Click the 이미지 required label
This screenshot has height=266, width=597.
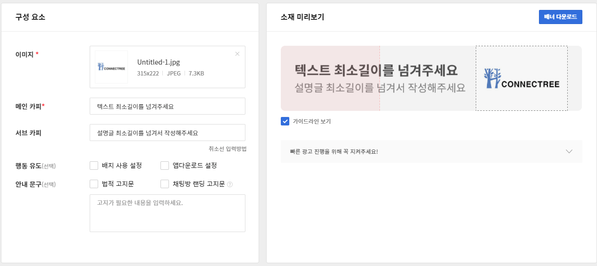pyautogui.click(x=27, y=54)
